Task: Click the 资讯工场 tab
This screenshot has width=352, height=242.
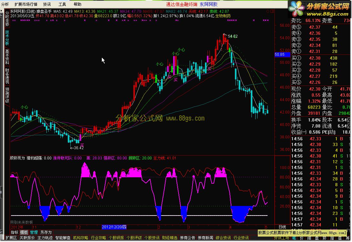Action: tap(281, 238)
